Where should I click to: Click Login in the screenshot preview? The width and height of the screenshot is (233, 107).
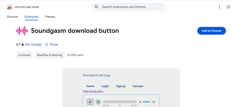[105, 86]
